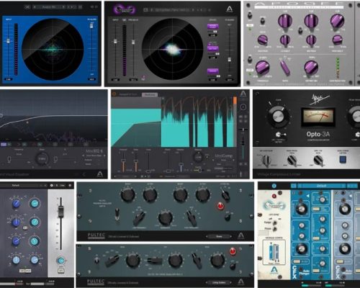Click the EQ curve node on the ModEQ 6 graph
Screen dimensions: 360x288
point(27,122)
